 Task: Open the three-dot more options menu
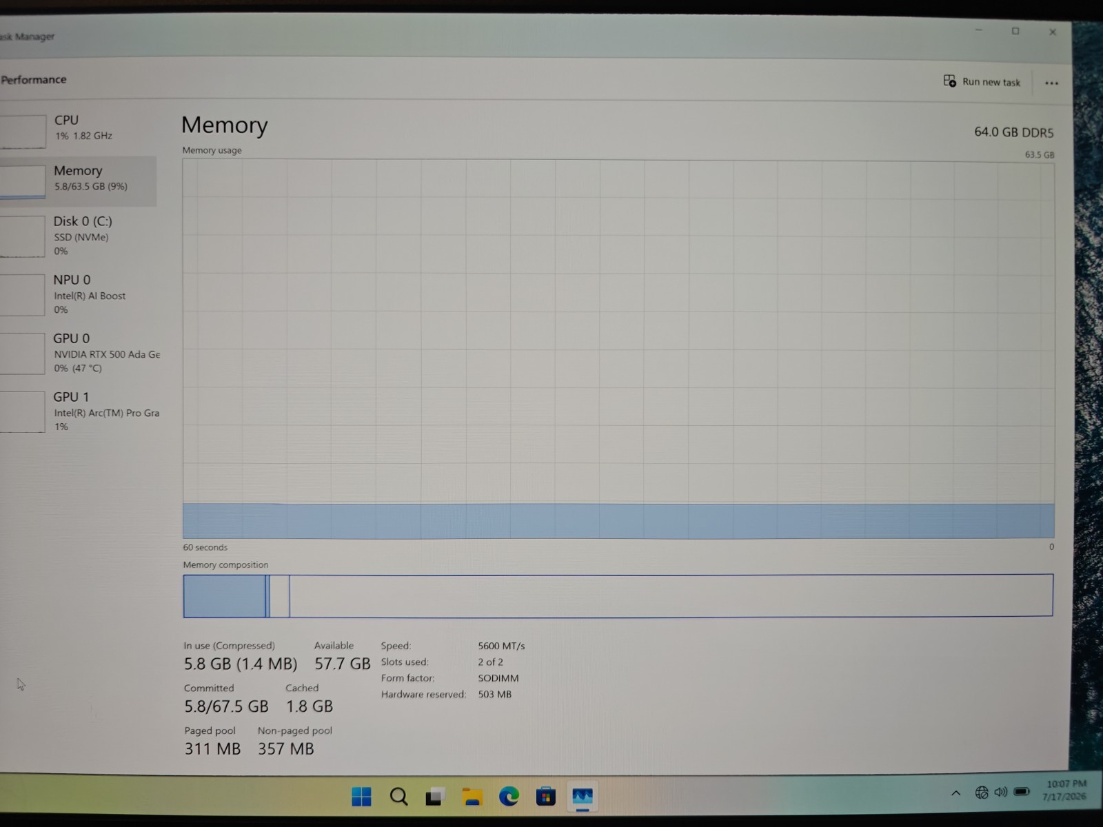point(1051,83)
